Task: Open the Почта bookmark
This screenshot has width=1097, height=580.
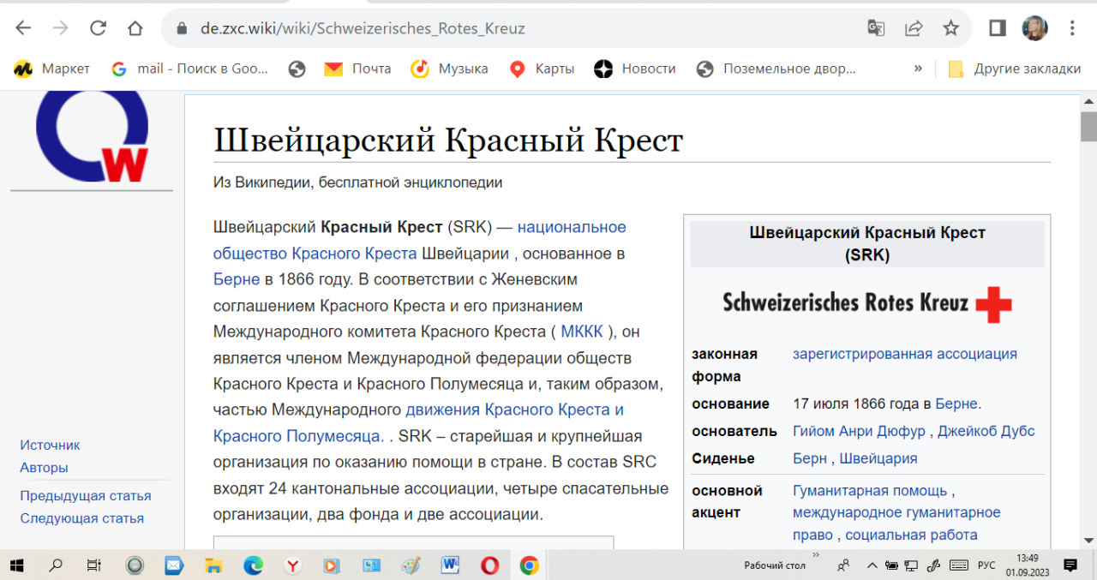Action: coord(357,69)
